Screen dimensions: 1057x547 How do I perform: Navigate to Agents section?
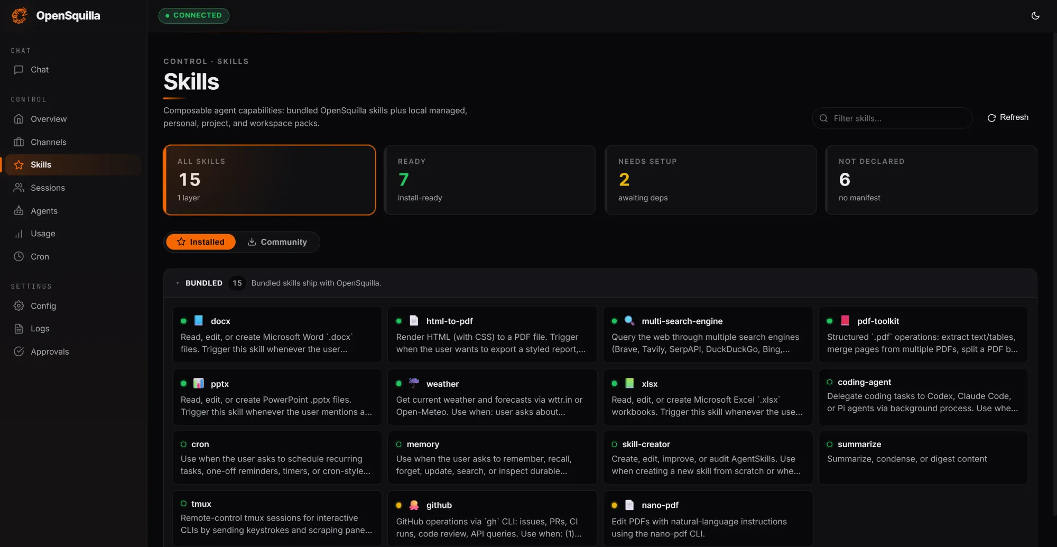pos(73,211)
